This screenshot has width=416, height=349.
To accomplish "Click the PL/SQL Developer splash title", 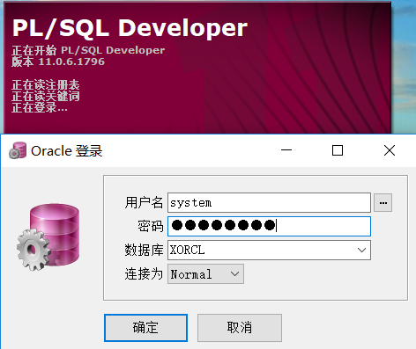I will click(130, 28).
